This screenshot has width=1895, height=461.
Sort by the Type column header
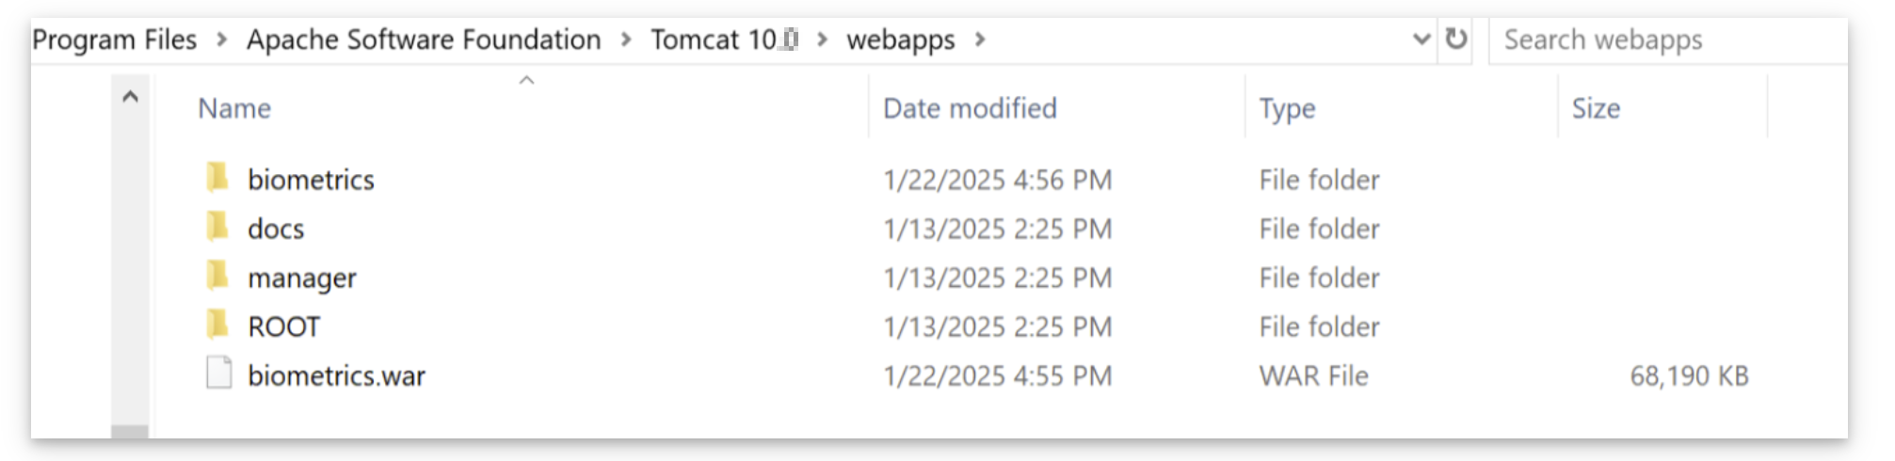tap(1287, 109)
